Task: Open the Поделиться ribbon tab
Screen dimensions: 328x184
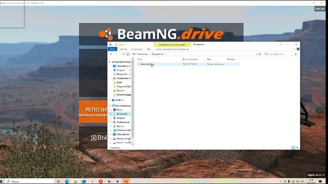Action: coord(137,49)
